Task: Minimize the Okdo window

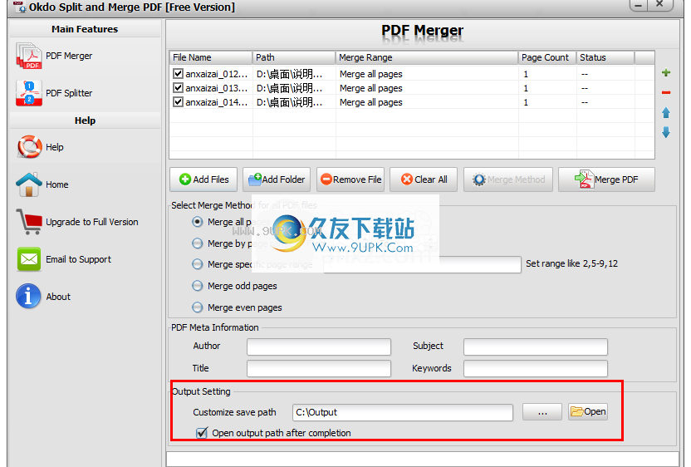Action: click(638, 4)
